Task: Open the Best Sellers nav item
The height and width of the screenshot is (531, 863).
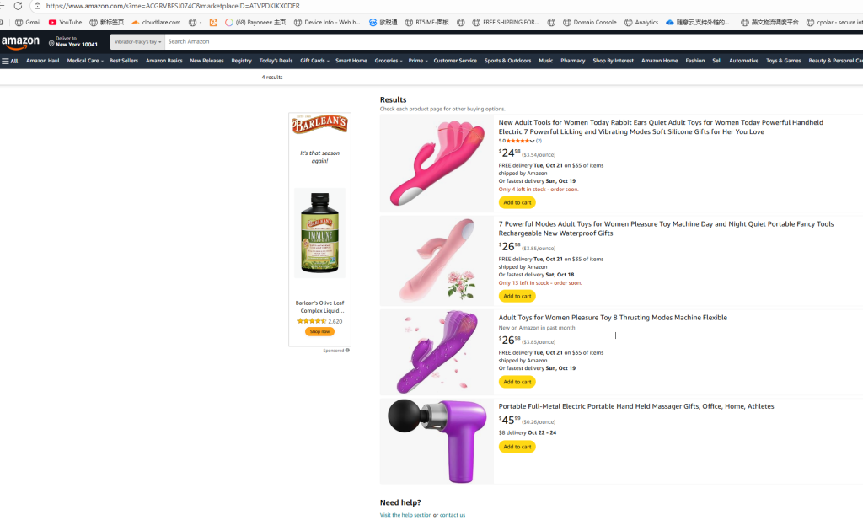Action: [x=124, y=61]
